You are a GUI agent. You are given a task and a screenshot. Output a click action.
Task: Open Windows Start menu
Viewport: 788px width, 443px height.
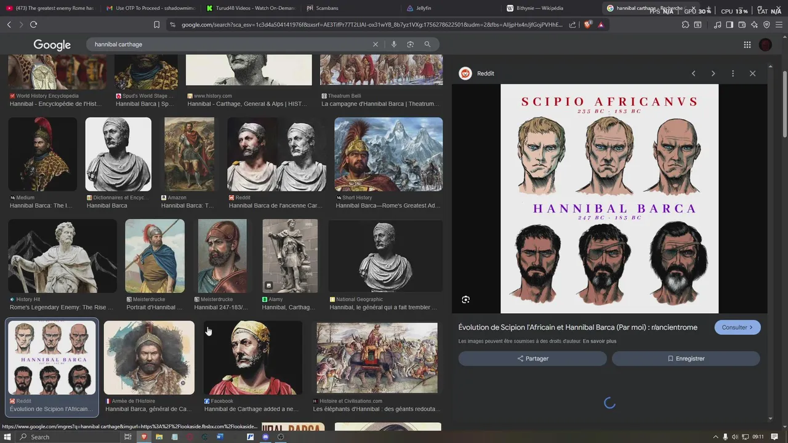(x=8, y=437)
